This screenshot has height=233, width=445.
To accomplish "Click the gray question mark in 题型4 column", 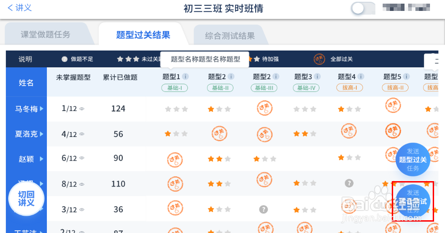I will click(x=349, y=183).
